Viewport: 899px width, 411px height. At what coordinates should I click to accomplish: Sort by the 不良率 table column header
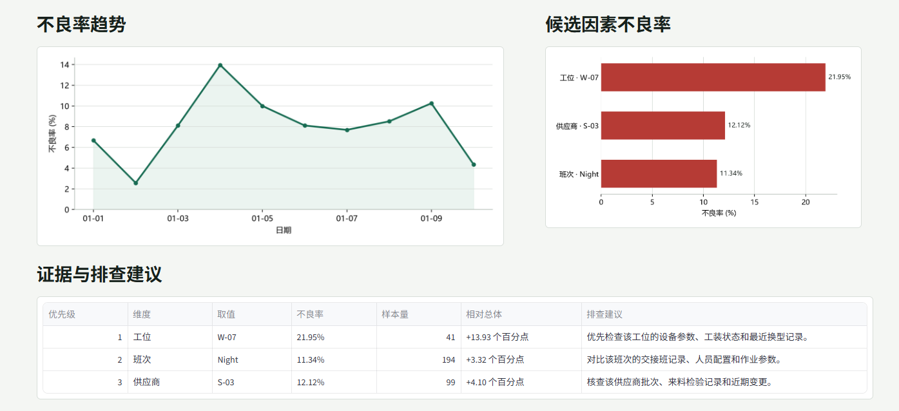tap(334, 314)
